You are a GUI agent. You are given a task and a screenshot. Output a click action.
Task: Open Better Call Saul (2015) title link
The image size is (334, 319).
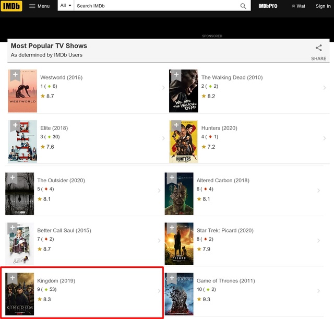pyautogui.click(x=64, y=230)
